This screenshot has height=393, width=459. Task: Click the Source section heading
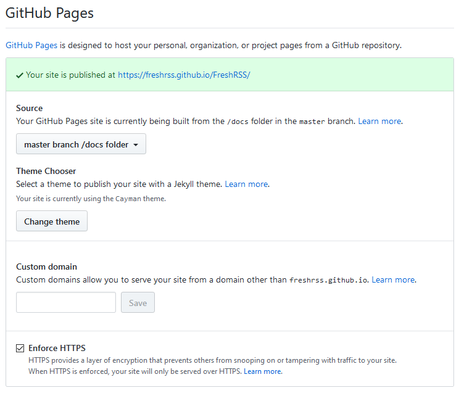click(x=29, y=109)
